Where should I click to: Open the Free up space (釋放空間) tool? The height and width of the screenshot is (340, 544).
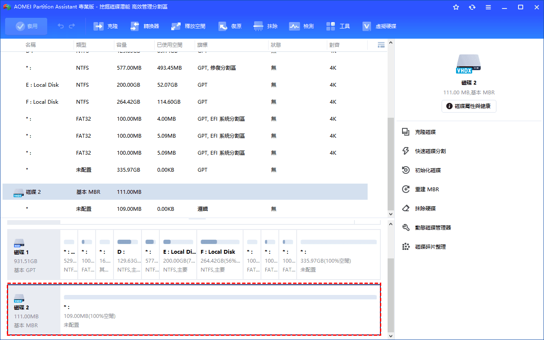pos(188,26)
